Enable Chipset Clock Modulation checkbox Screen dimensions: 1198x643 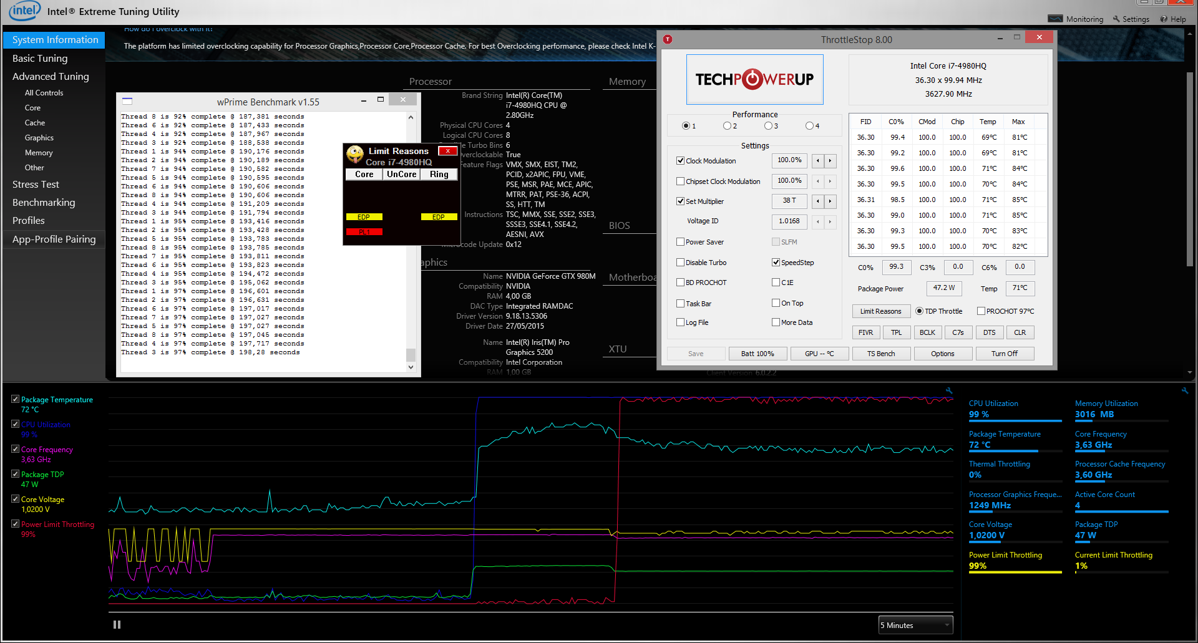coord(681,181)
